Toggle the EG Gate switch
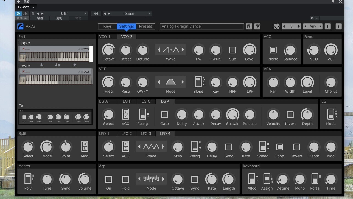The width and height of the screenshot is (353, 199). click(164, 115)
